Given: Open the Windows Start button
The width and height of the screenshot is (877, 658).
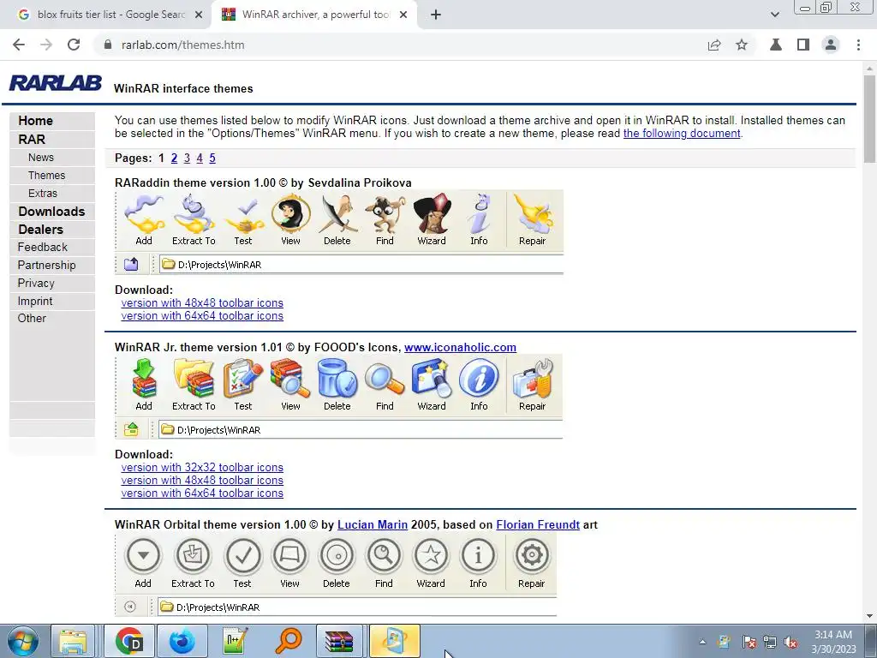Looking at the screenshot, I should pyautogui.click(x=22, y=642).
